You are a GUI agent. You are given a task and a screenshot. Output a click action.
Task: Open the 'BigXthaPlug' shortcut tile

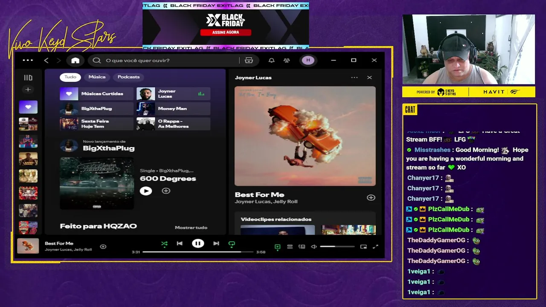coord(96,108)
